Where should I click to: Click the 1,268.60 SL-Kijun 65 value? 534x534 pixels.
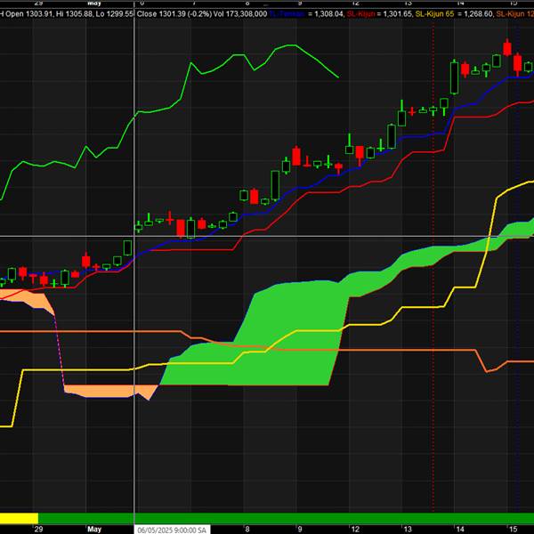click(x=478, y=14)
